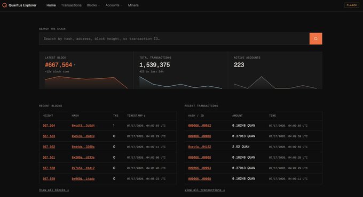Expand the Blocks nav dropdown
The width and height of the screenshot is (363, 197).
pyautogui.click(x=93, y=5)
